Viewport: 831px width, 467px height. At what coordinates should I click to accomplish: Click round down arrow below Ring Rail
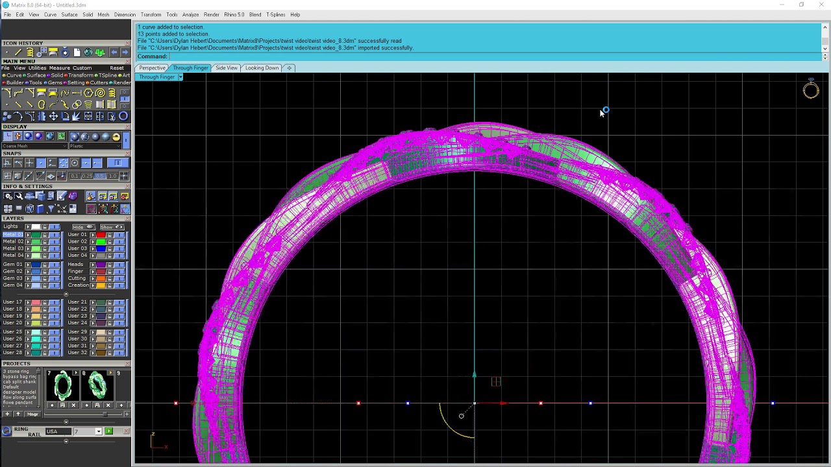[x=66, y=441]
